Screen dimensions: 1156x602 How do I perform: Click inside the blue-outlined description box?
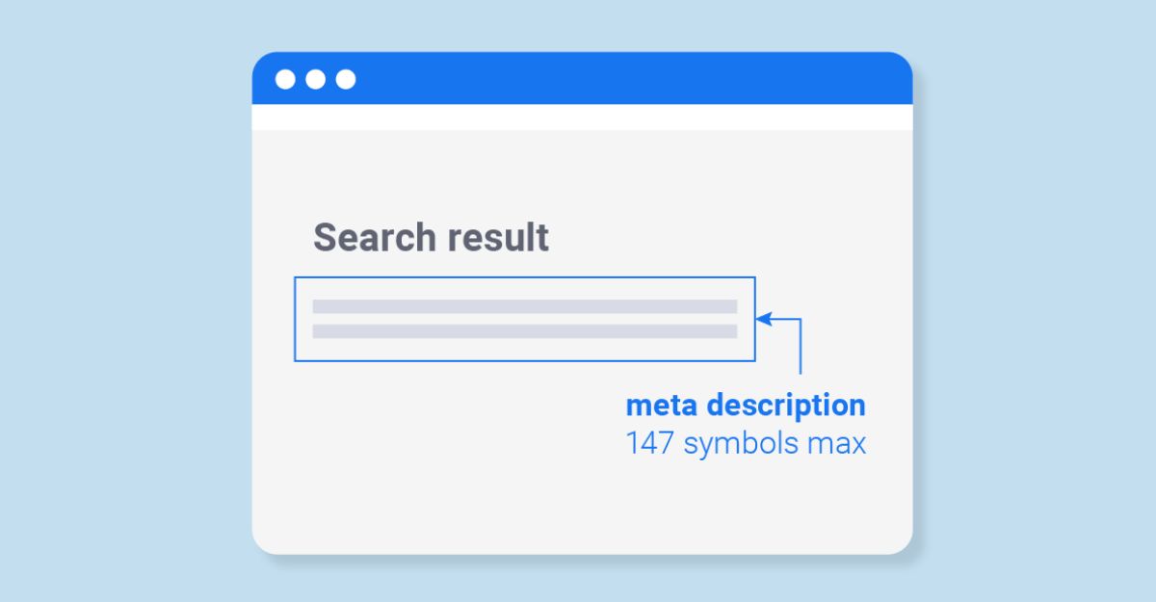[525, 319]
